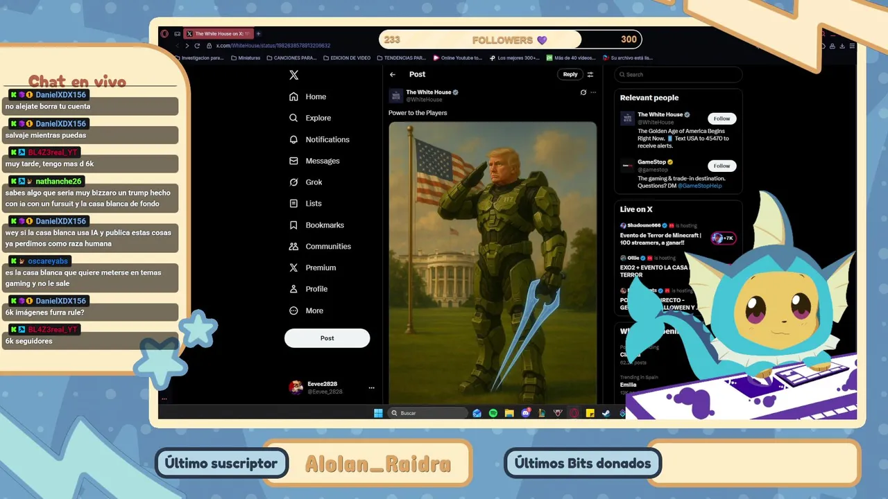Open Grok from the sidebar
Image resolution: width=888 pixels, height=499 pixels.
[306, 182]
